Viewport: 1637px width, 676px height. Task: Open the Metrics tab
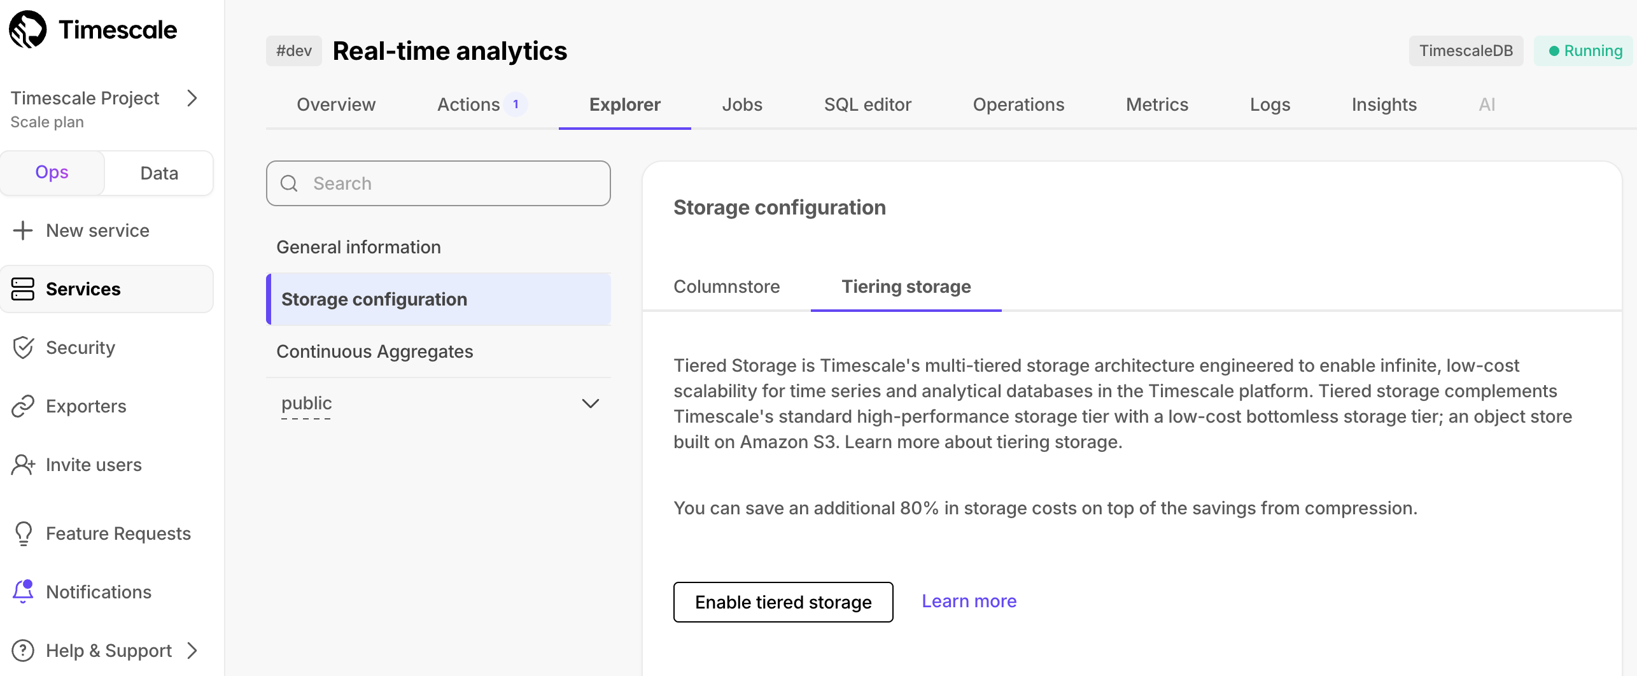point(1157,104)
